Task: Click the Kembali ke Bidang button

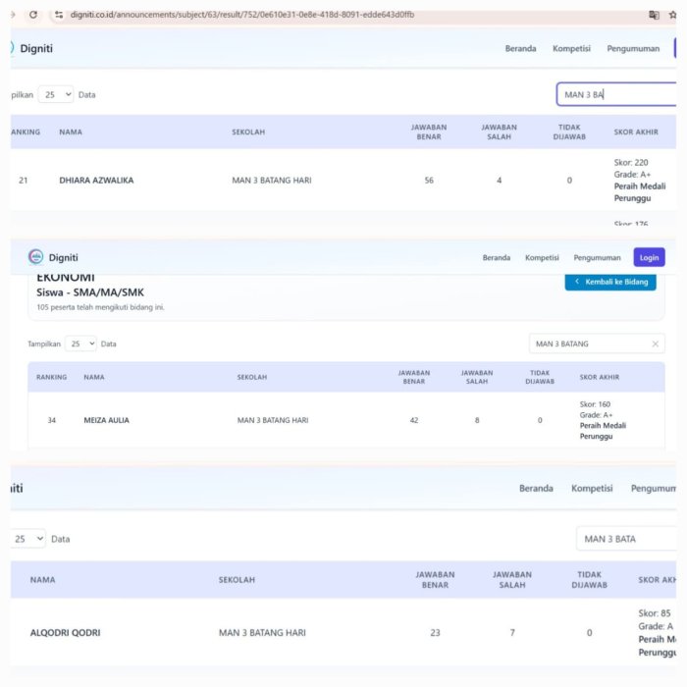Action: [610, 283]
